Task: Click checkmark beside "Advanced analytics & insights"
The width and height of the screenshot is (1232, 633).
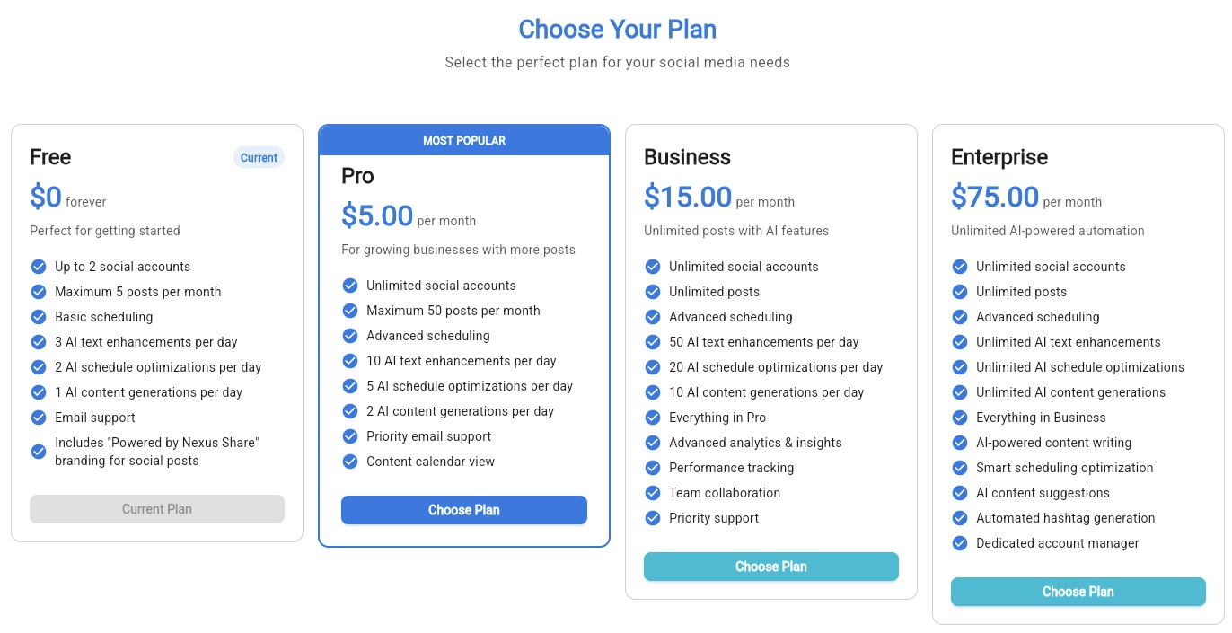Action: [x=653, y=443]
